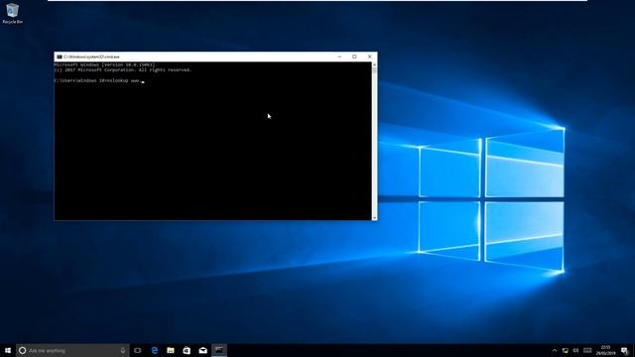Viewport: 635px width, 357px height.
Task: Click the Cortana microphone icon
Action: coord(123,350)
